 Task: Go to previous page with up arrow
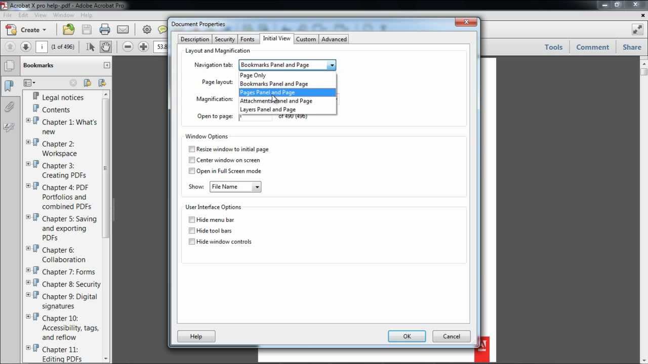10,47
